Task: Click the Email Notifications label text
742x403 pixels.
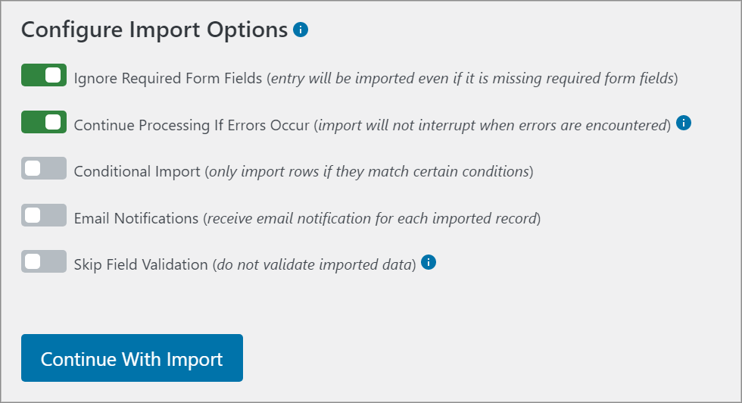Action: tap(136, 218)
